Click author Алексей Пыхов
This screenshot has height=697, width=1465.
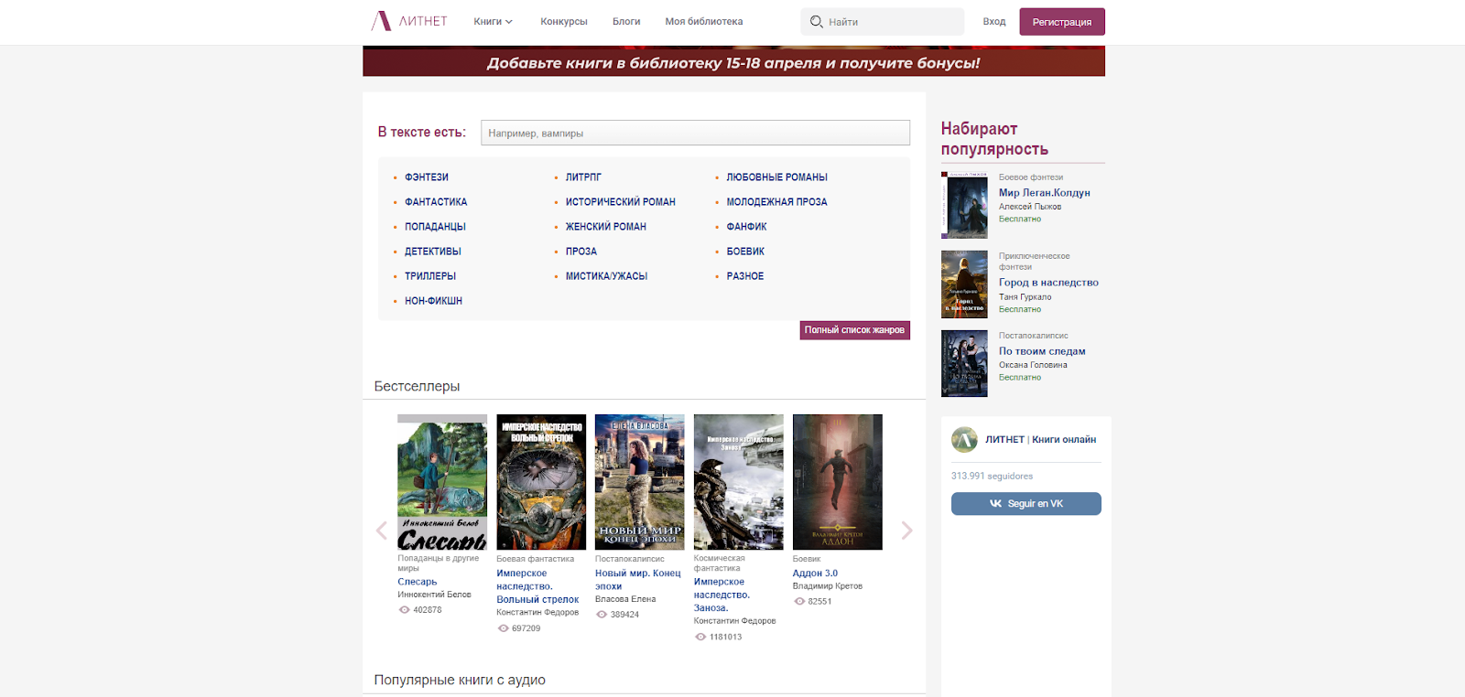[1030, 207]
